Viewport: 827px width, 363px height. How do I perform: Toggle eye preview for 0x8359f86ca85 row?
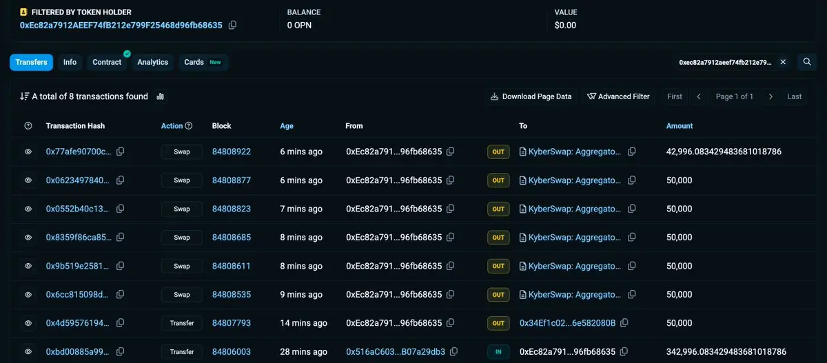(28, 238)
